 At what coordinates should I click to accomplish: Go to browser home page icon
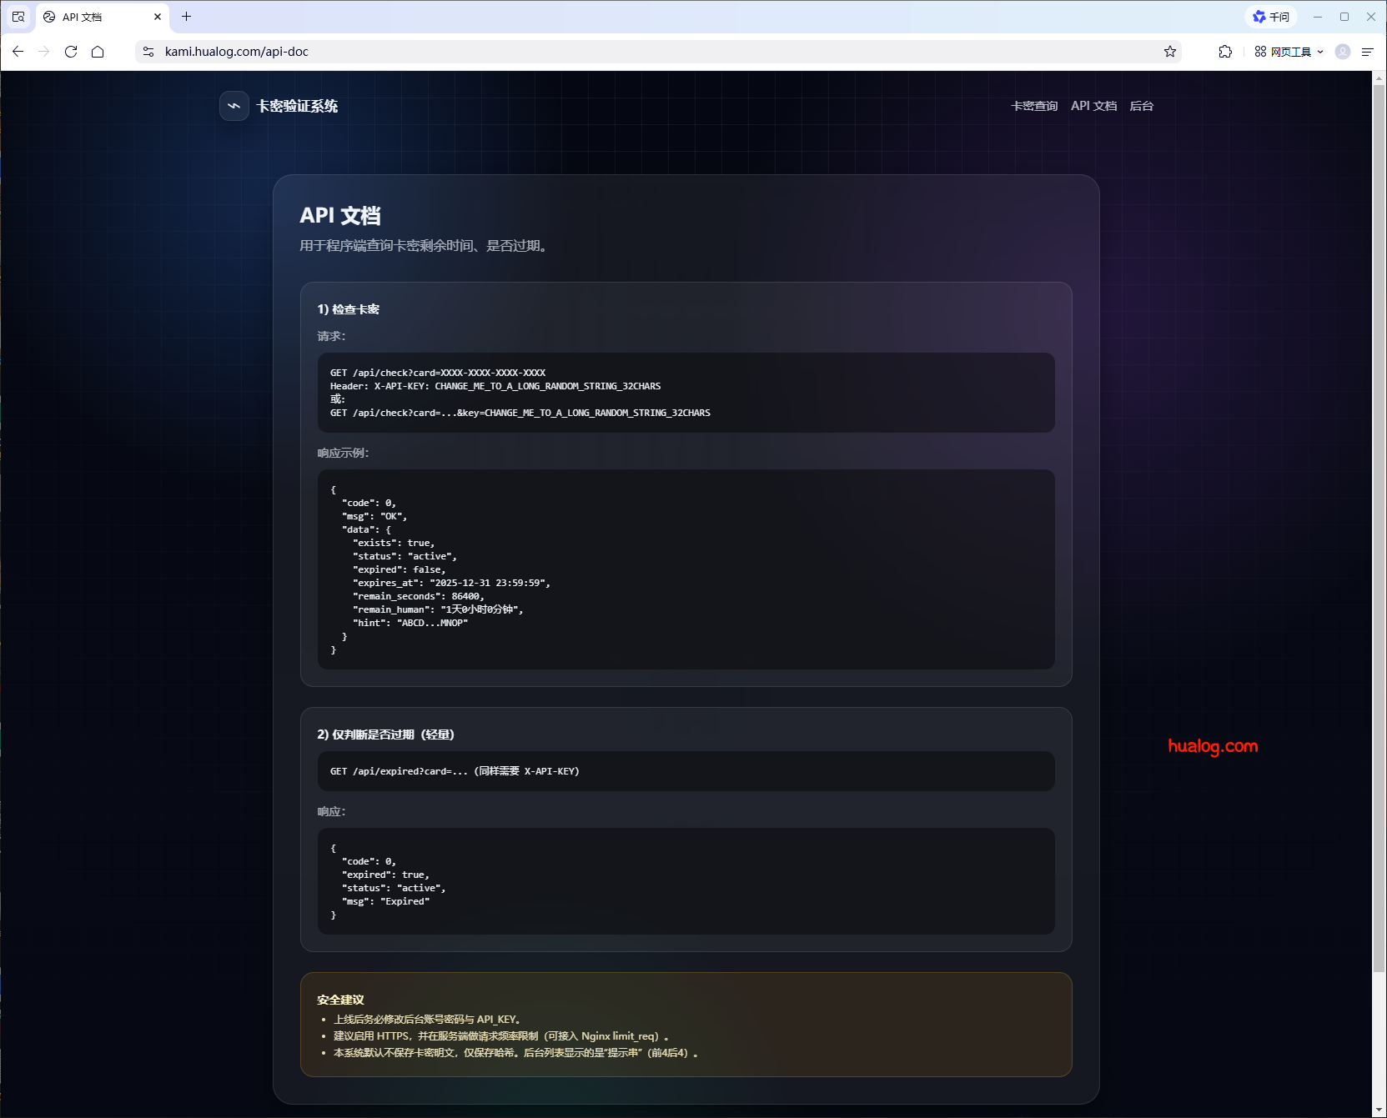[98, 52]
